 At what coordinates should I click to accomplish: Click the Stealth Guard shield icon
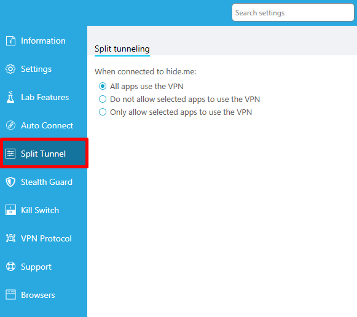(10, 182)
